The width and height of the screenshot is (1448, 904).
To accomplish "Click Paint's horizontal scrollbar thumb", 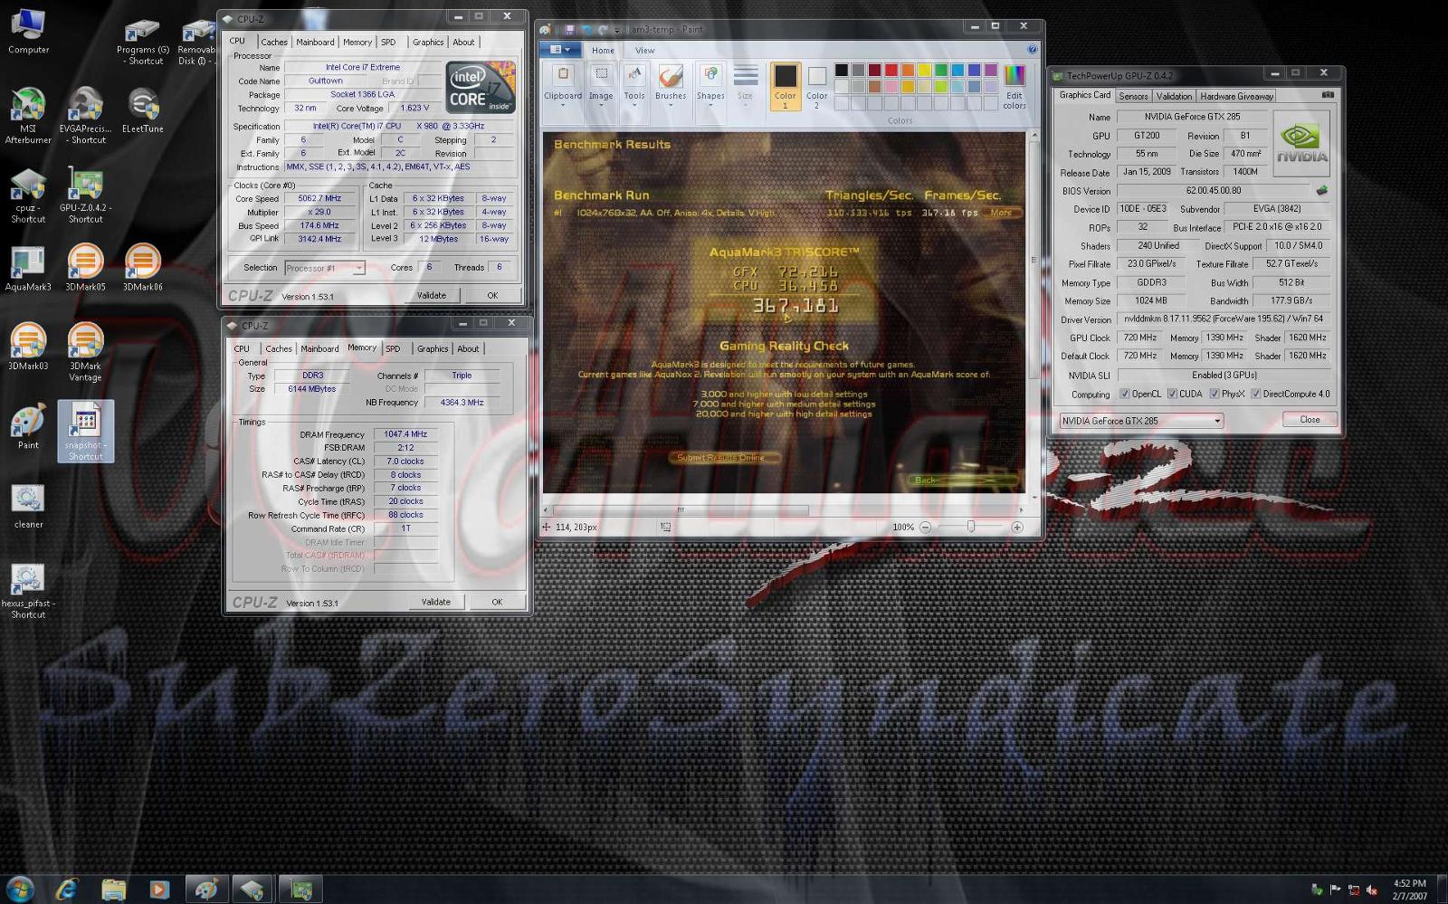I will pyautogui.click(x=680, y=509).
